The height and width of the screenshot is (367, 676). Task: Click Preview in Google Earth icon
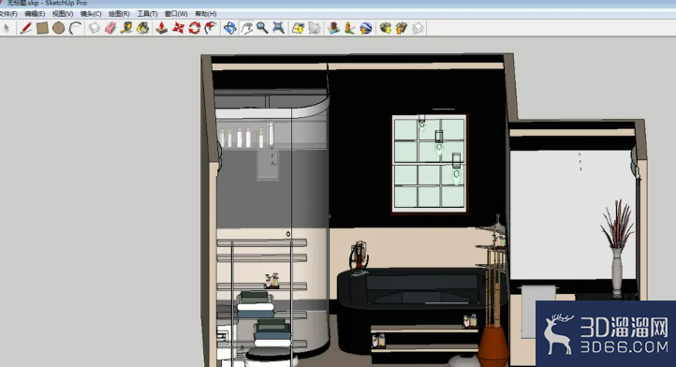[365, 28]
